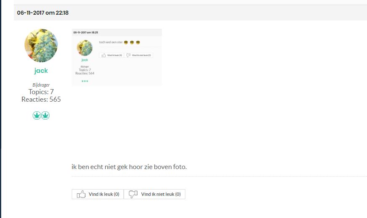Screen dimensions: 367x218
Task: Open jack's large round profile avatar
Action: tap(41, 46)
